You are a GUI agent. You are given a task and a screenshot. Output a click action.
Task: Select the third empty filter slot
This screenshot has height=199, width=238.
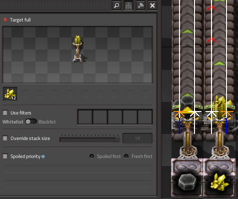tap(115, 117)
